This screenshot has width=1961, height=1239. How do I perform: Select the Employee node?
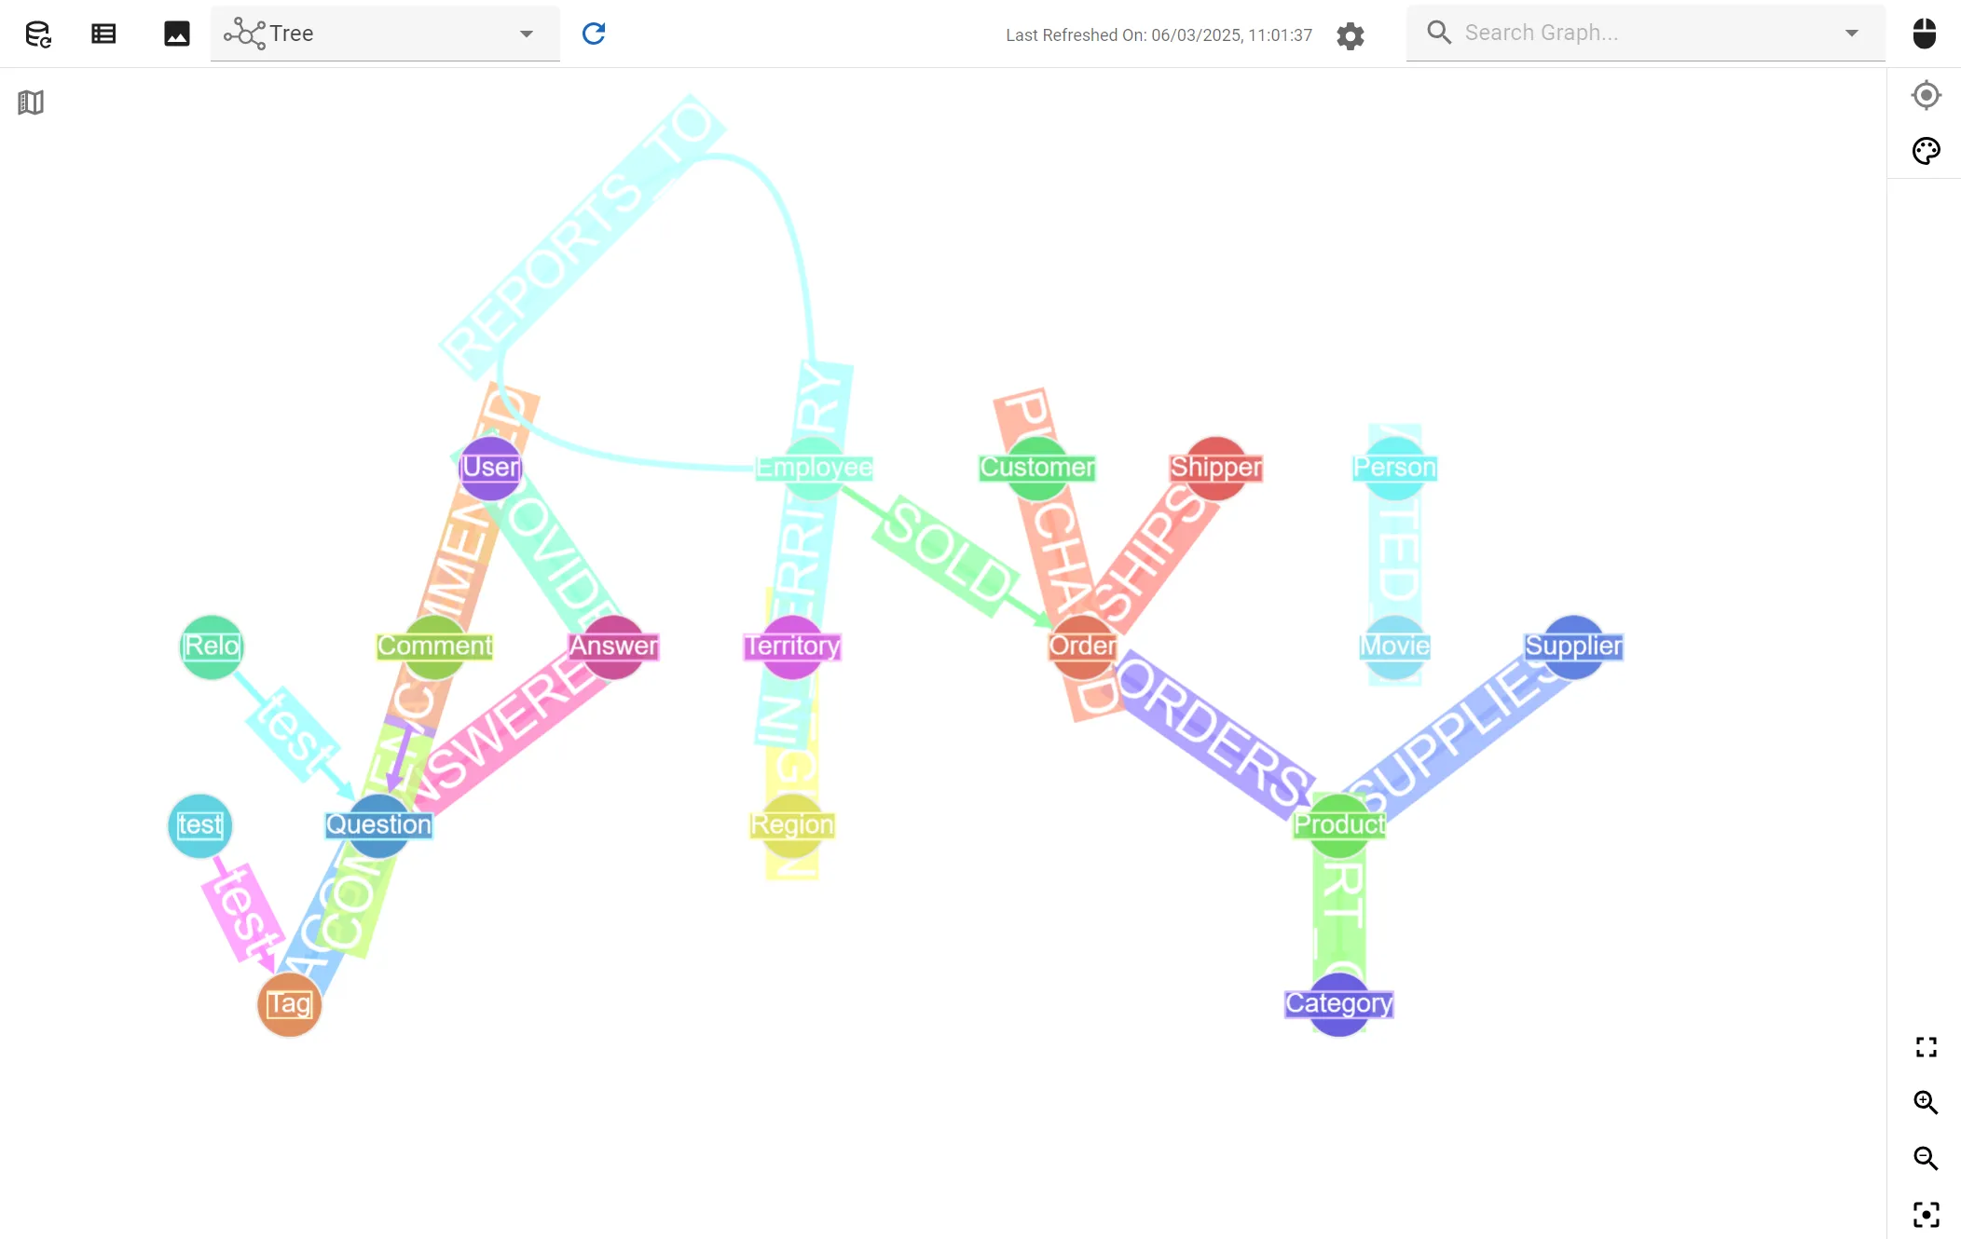pyautogui.click(x=814, y=467)
